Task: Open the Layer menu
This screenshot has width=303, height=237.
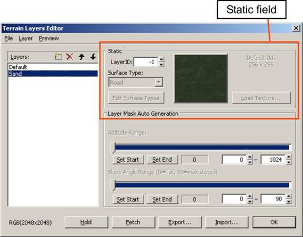Action: point(26,38)
